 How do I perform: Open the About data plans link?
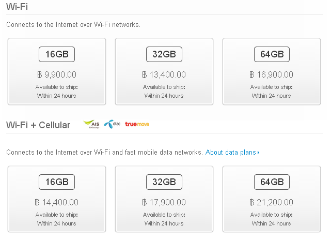click(x=230, y=152)
